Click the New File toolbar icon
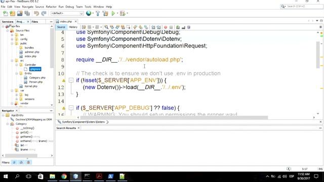324x182 pixels. point(6,14)
